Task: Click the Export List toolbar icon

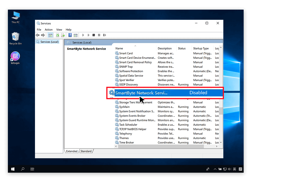Action: (63, 35)
